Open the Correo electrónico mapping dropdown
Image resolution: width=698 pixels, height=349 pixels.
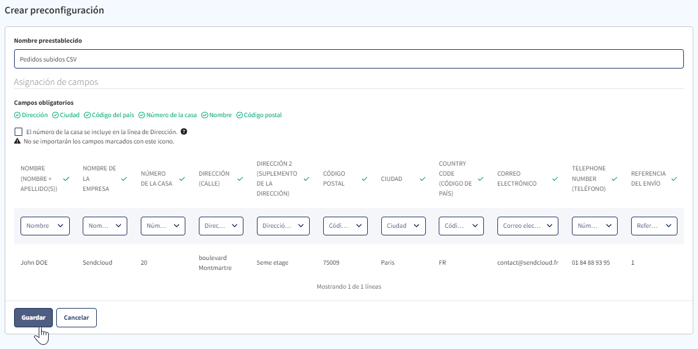pyautogui.click(x=527, y=226)
